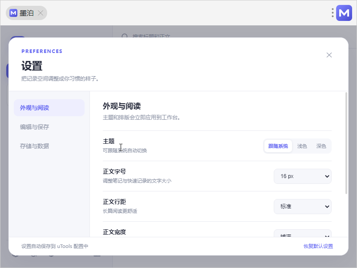Set theme to 浅色
Screen dimensions: 357x268
click(x=302, y=146)
